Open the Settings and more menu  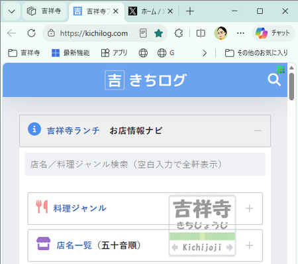point(240,33)
